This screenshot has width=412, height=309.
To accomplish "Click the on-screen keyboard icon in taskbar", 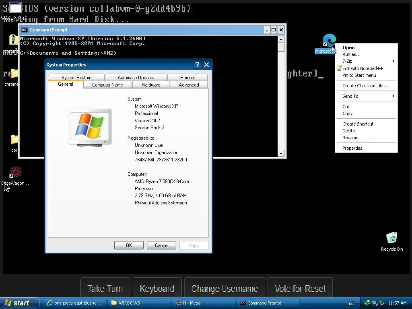I will tap(352, 303).
